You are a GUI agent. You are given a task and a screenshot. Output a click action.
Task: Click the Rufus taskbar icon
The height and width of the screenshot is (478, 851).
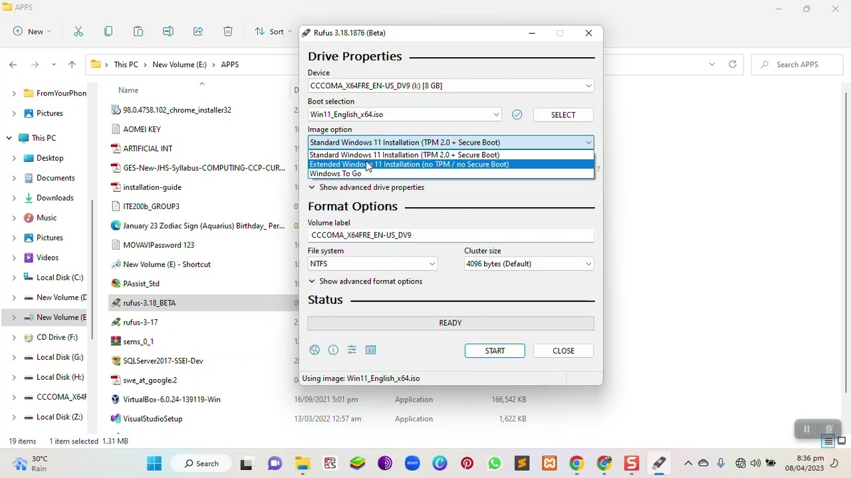point(659,463)
